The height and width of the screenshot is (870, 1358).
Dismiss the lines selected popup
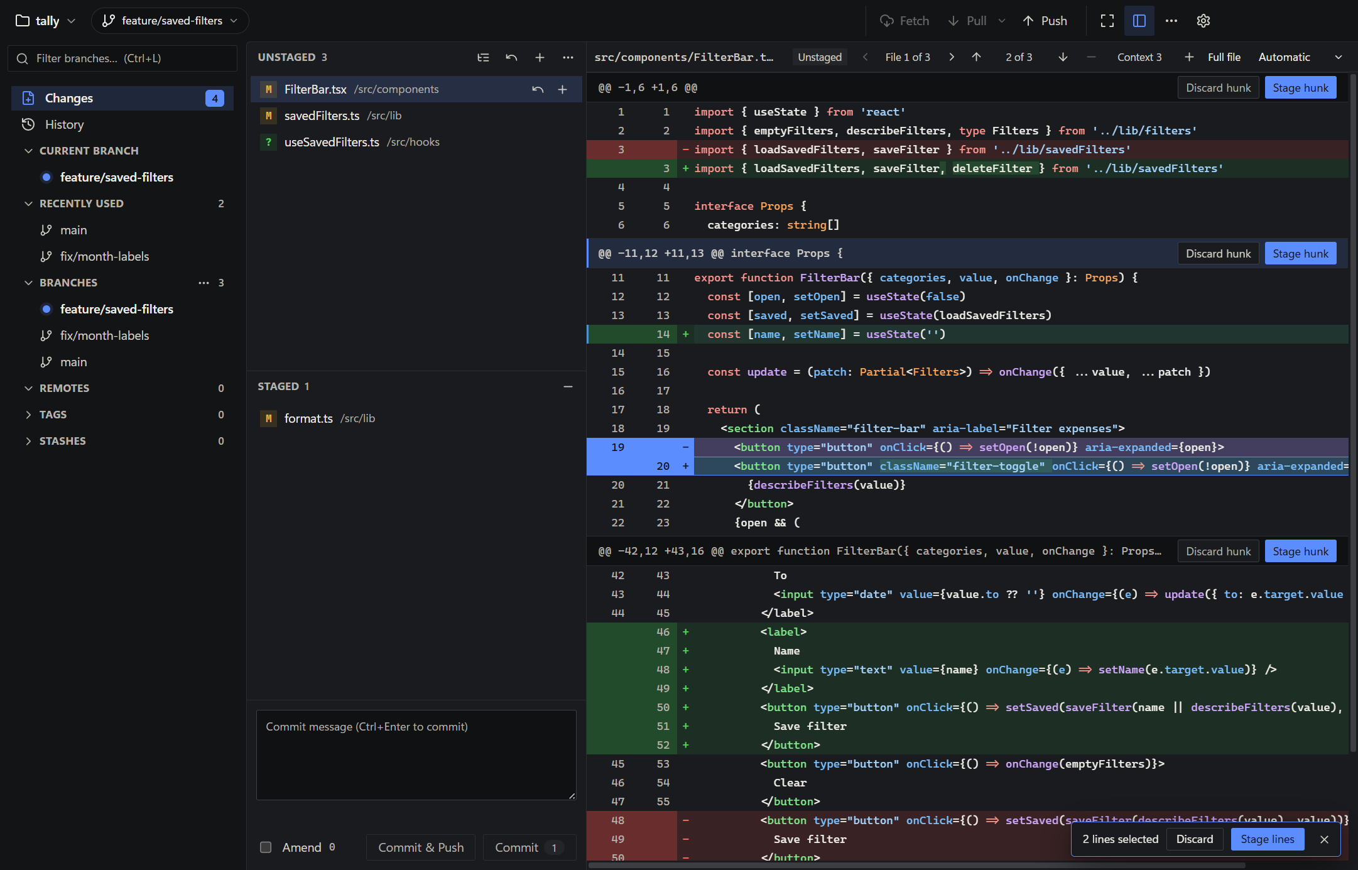click(1324, 839)
